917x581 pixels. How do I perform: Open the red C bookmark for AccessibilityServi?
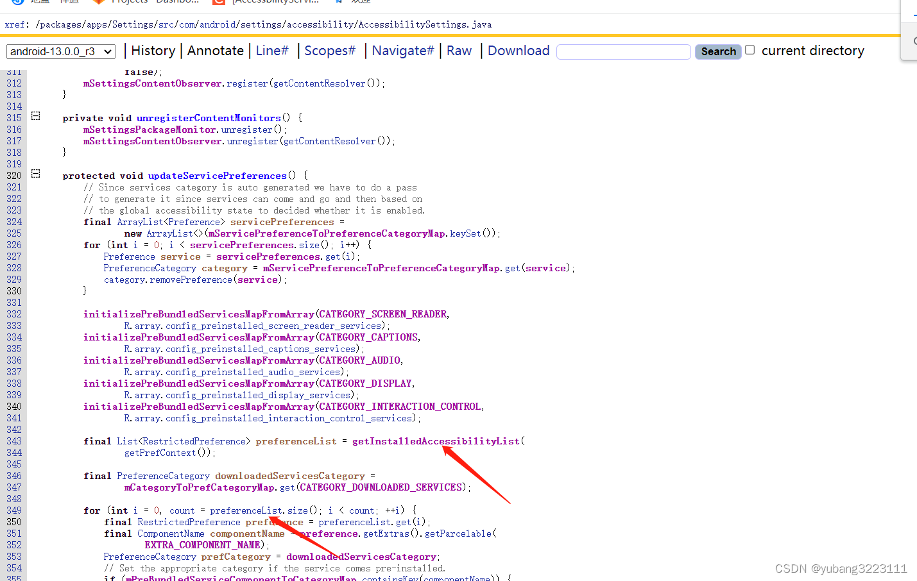click(x=270, y=2)
